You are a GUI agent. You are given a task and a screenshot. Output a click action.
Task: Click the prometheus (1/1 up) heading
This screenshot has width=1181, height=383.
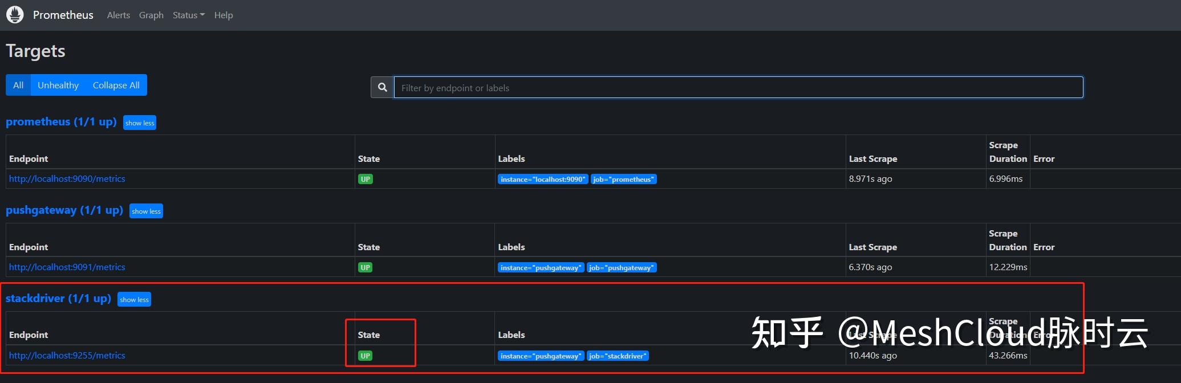click(x=61, y=121)
